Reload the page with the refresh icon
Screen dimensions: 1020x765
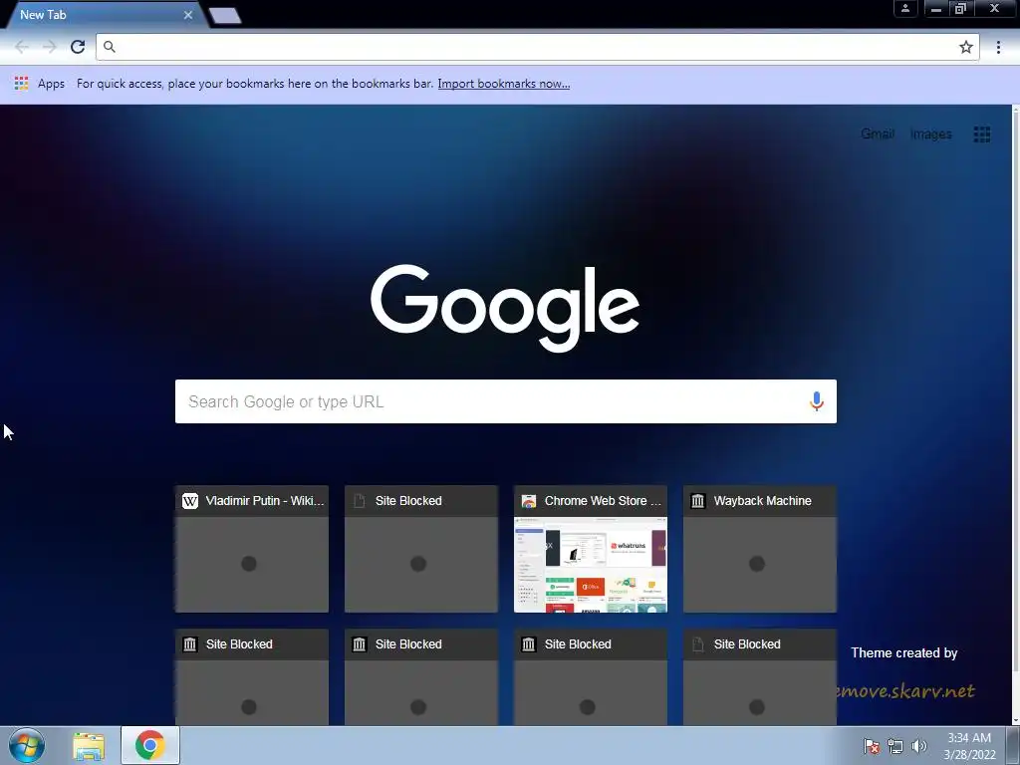pyautogui.click(x=78, y=47)
